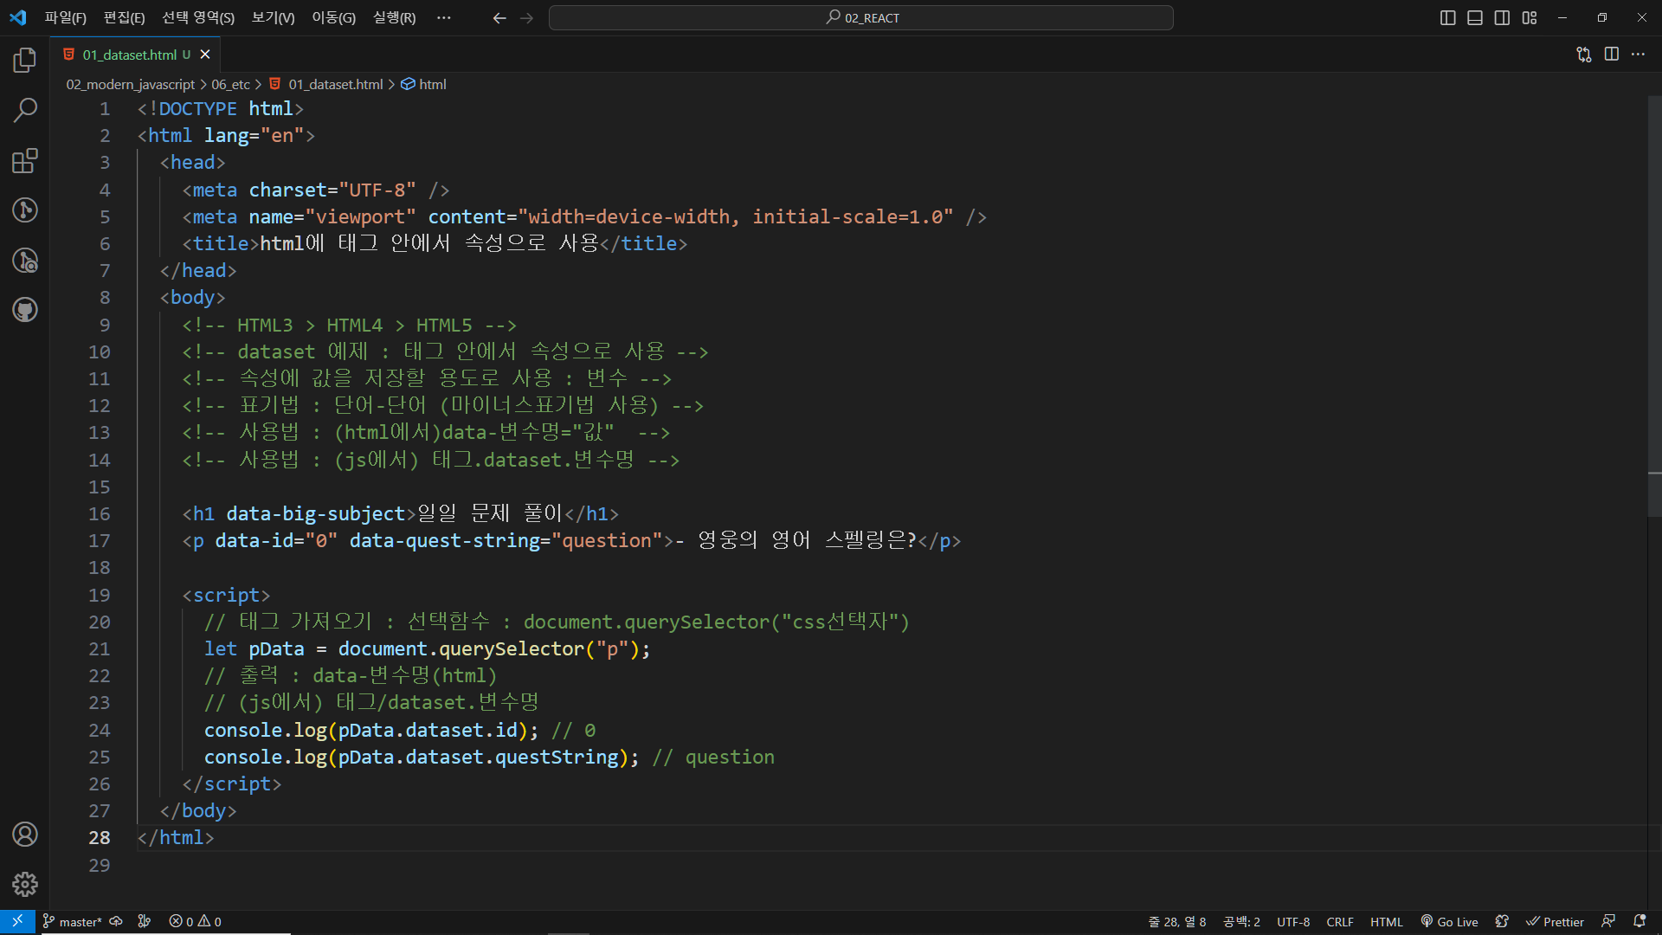This screenshot has height=935, width=1662.
Task: Open the Source Control graph icon
Action: coord(24,210)
